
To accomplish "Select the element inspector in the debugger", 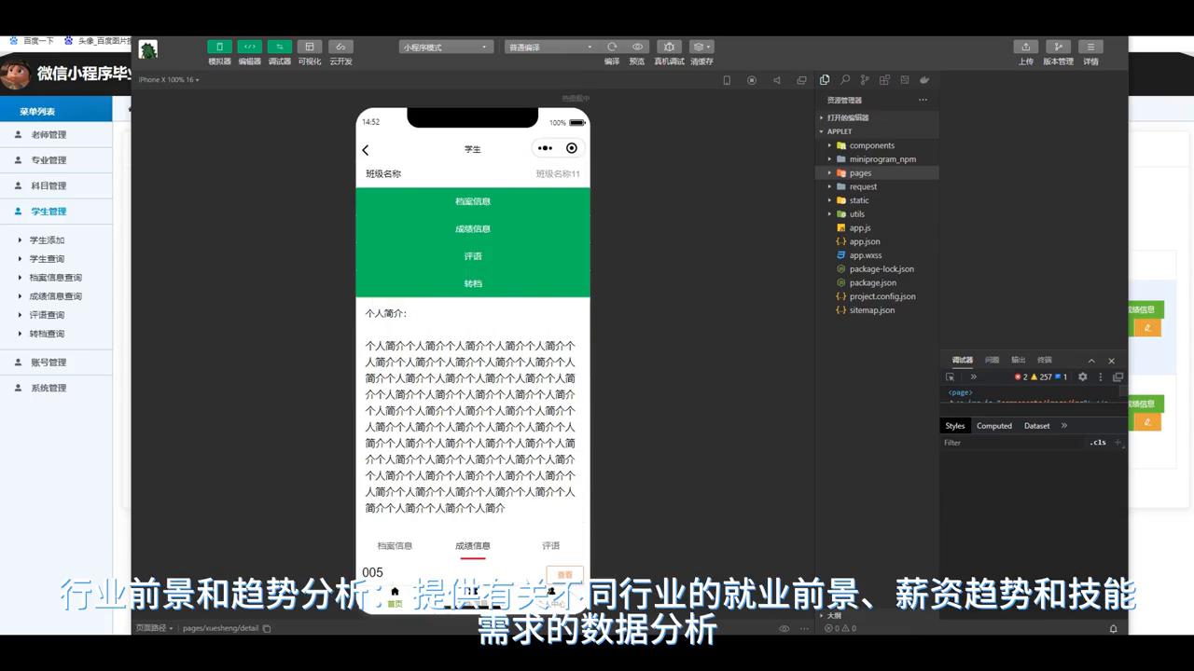I will (950, 377).
